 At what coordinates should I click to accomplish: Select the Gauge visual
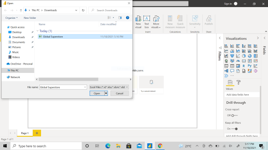[x=238, y=61]
